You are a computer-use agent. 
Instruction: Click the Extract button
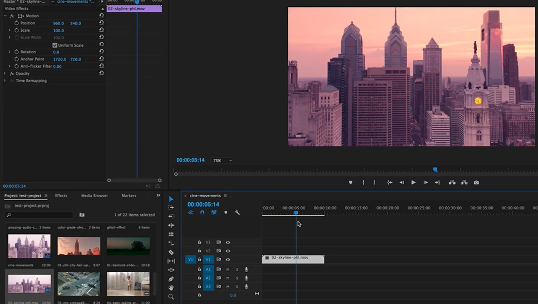coord(464,183)
